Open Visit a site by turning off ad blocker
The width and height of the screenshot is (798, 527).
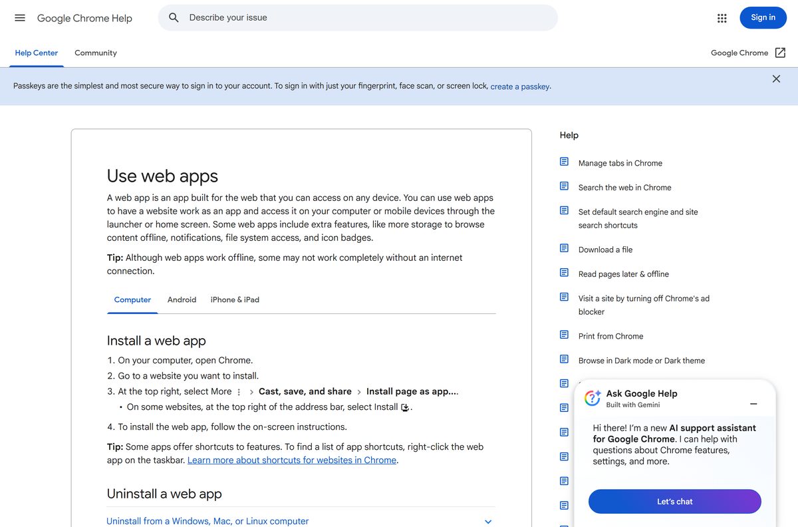tap(644, 305)
